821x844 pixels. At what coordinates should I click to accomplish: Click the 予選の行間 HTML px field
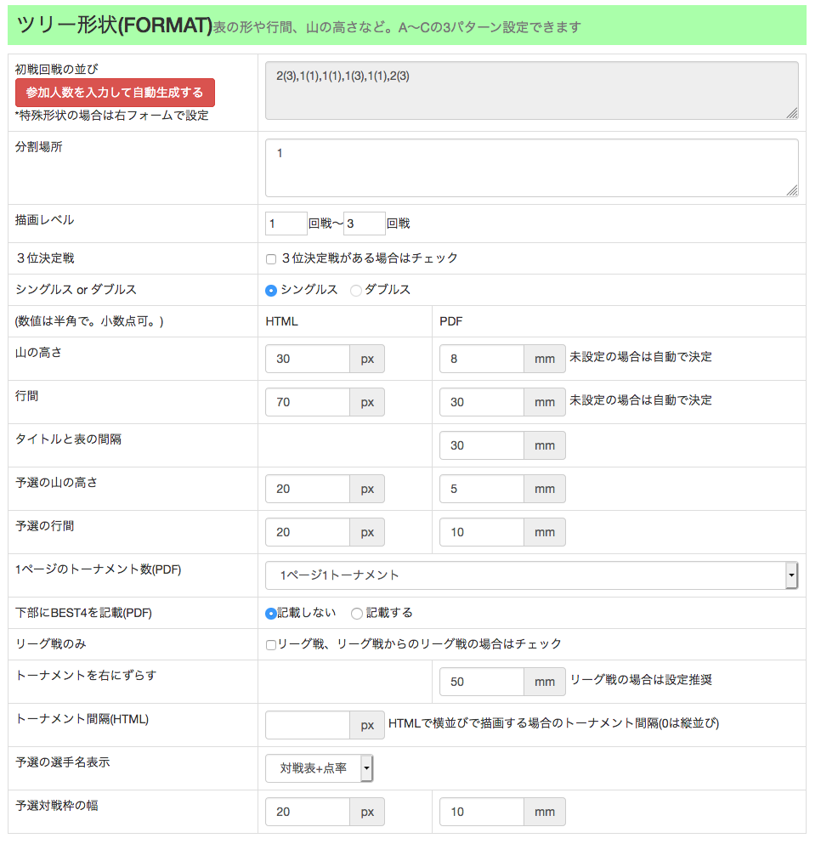pos(308,532)
